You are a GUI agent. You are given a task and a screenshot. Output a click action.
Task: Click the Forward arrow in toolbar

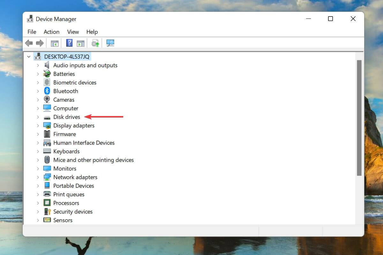pyautogui.click(x=40, y=43)
